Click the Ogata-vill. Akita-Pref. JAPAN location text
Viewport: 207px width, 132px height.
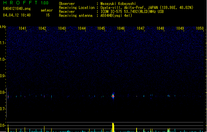click(147, 8)
